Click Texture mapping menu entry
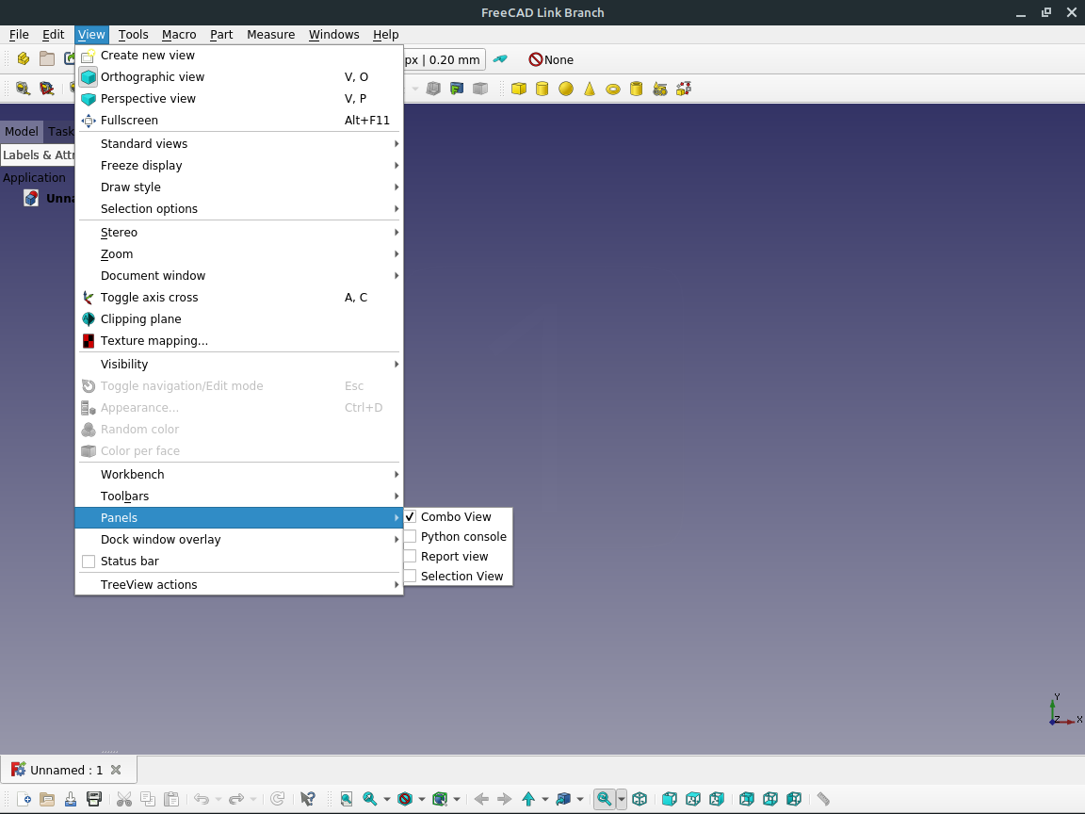The height and width of the screenshot is (814, 1085). click(x=154, y=340)
